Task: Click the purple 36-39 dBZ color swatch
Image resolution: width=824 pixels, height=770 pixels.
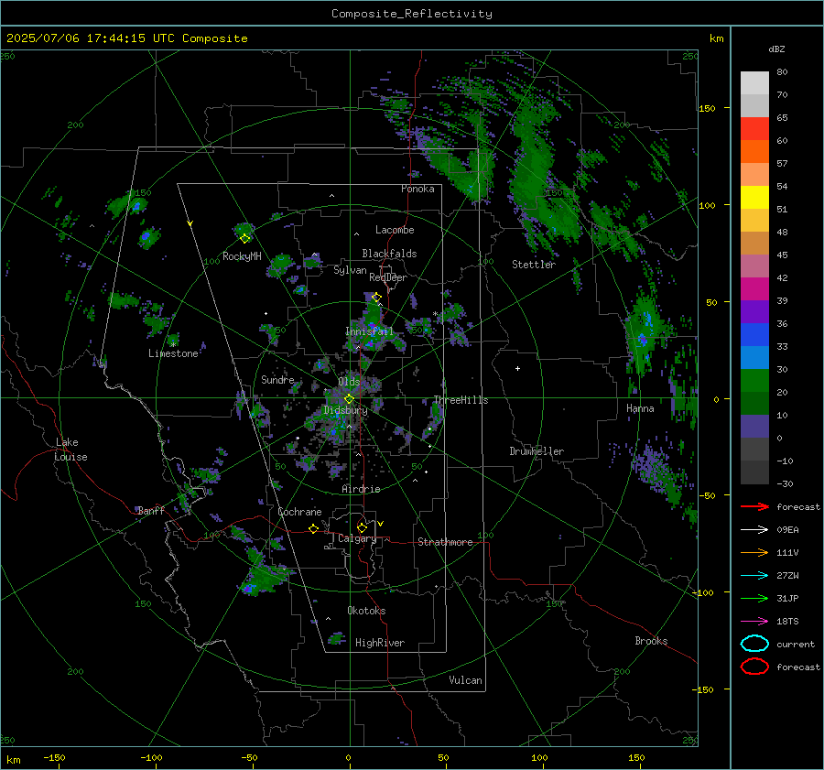Action: 754,311
